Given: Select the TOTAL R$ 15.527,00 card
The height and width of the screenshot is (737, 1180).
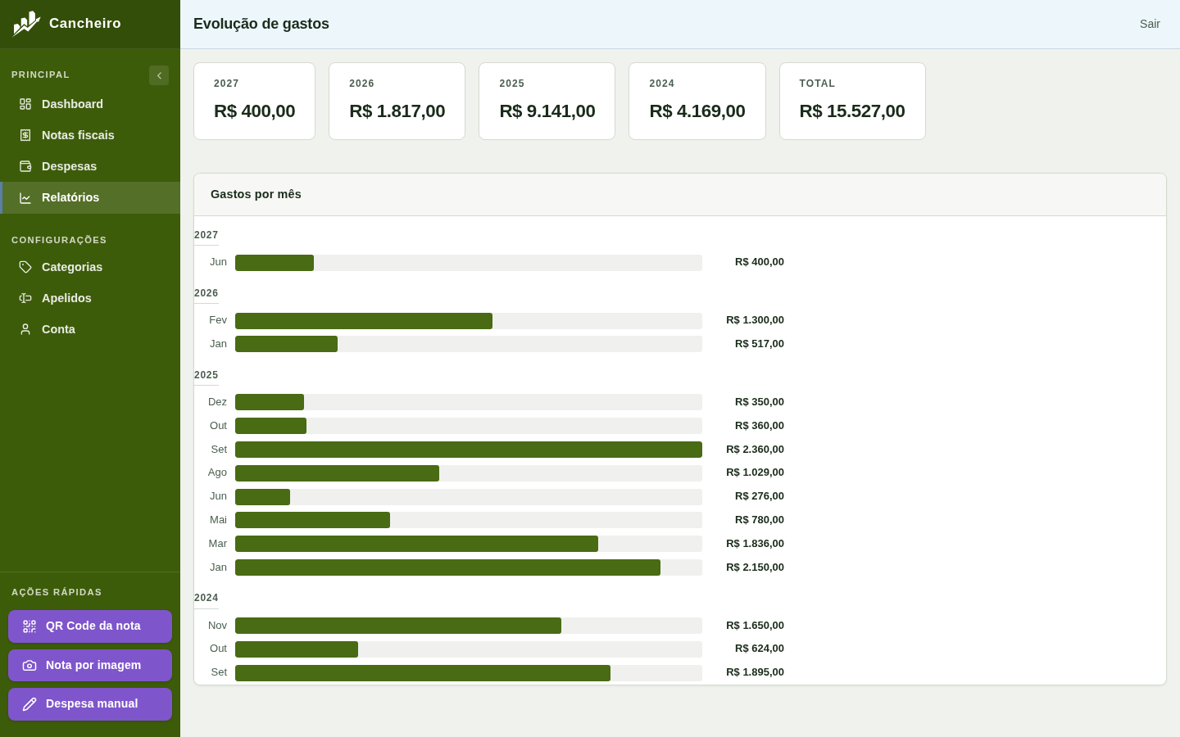Looking at the screenshot, I should (x=852, y=102).
